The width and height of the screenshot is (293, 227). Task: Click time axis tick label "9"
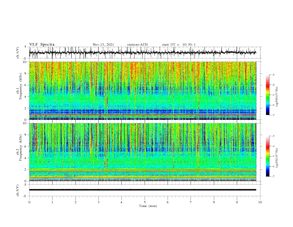[x=237, y=202]
